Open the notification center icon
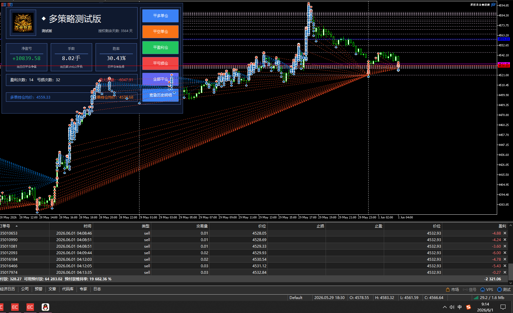Image resolution: width=513 pixels, height=313 pixels. 503,307
